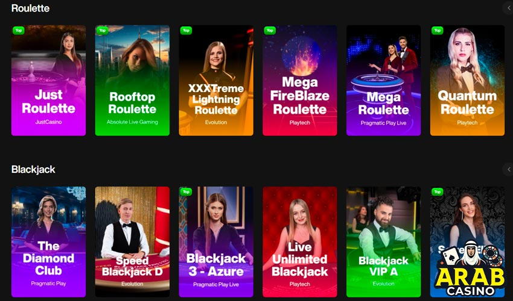Open Mega FireBlaze Roulette card
Viewport: 513px width, 301px height.
(x=300, y=80)
